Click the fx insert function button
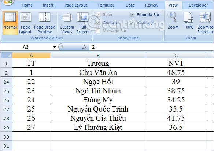Image resolution: width=214 pixels, height=151 pixels. (x=85, y=47)
